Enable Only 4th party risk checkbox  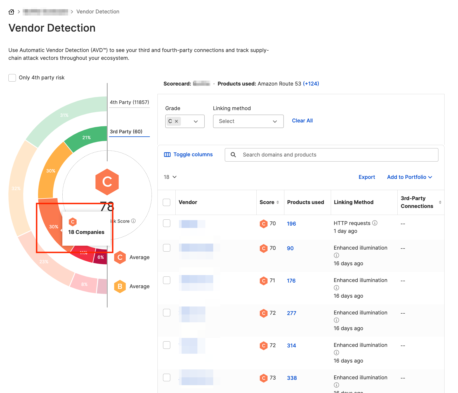pyautogui.click(x=12, y=78)
